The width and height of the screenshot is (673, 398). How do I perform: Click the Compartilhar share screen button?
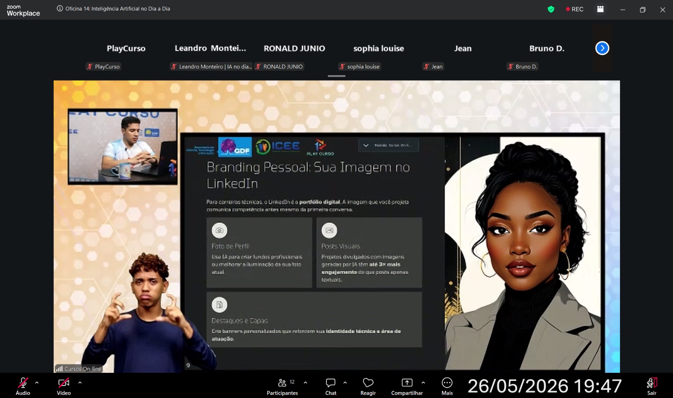coord(407,386)
